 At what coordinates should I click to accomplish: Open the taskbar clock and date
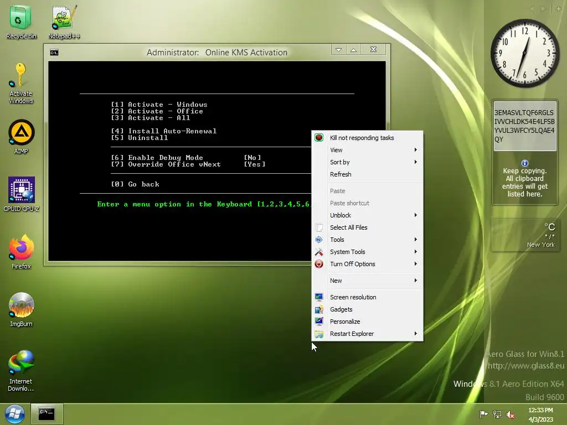tap(540, 414)
